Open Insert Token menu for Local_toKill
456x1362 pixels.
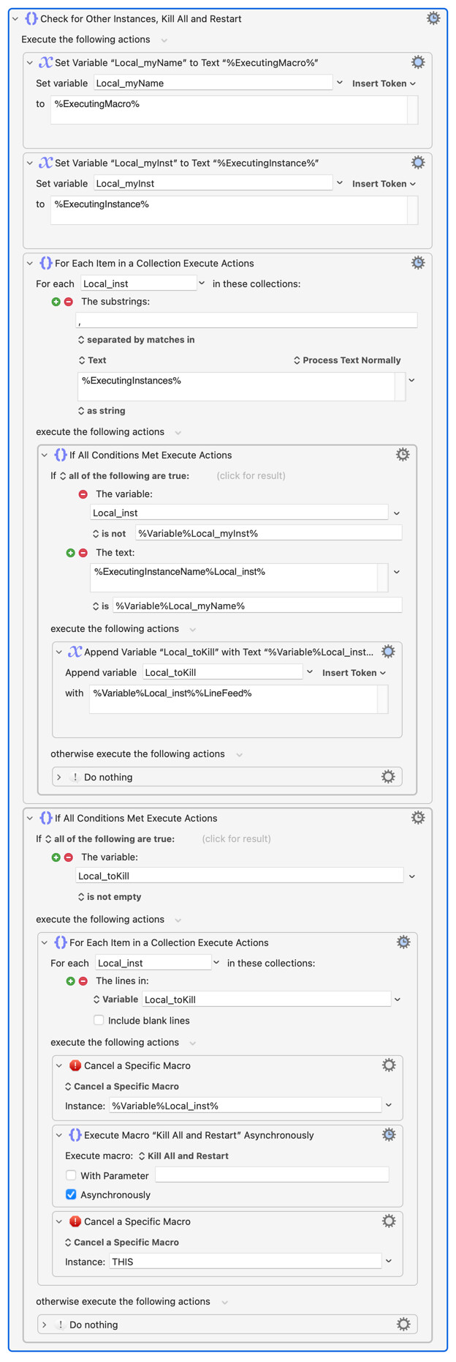(354, 672)
